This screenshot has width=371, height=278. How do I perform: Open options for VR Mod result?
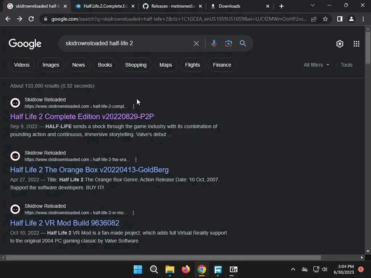pos(133,213)
